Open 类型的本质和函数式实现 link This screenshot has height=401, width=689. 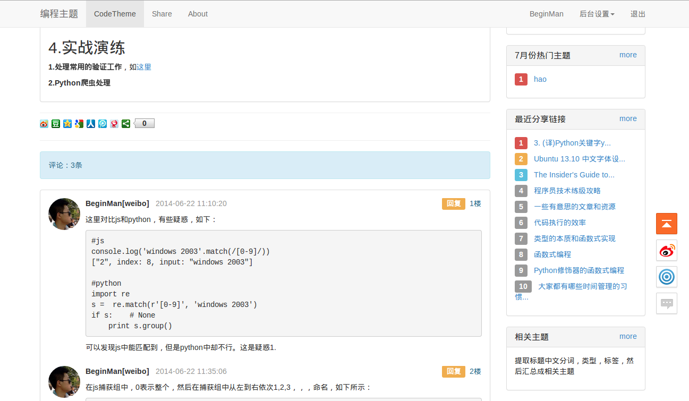pos(575,238)
